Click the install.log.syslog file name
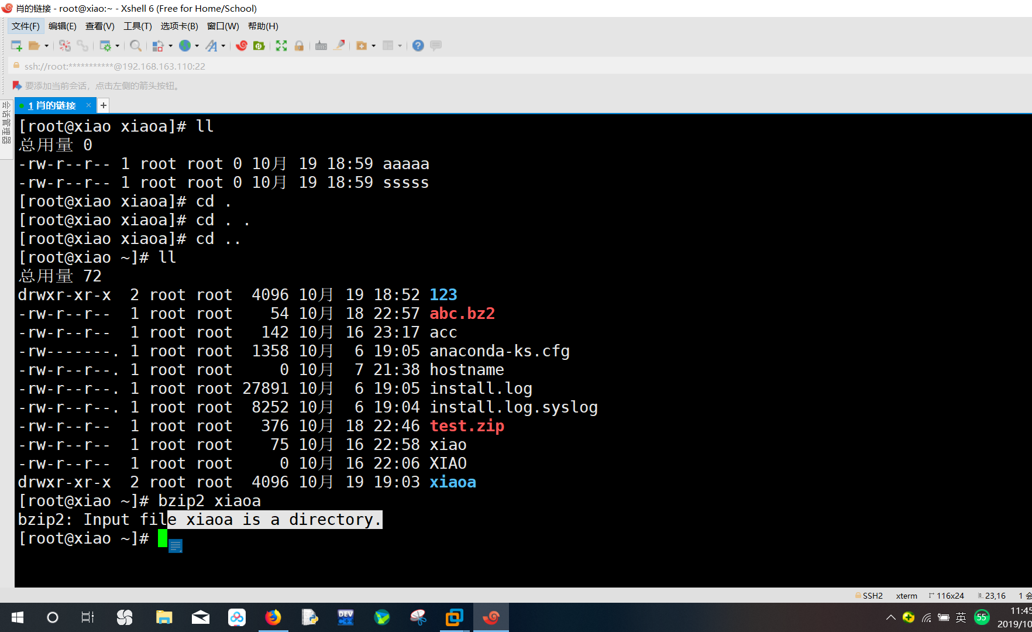The width and height of the screenshot is (1032, 632). pos(514,407)
